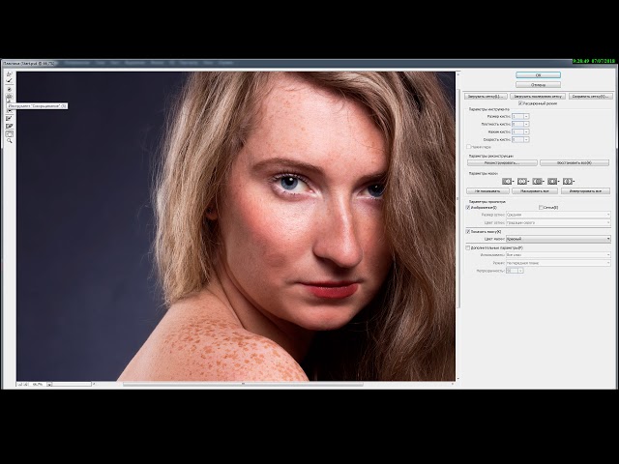This screenshot has height=464, width=619.
Task: Click the zoom in plus button below the preview
Action: pyautogui.click(x=26, y=384)
